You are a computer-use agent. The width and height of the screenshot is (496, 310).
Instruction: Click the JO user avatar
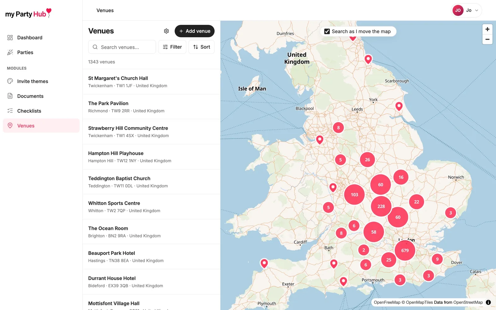tap(458, 10)
